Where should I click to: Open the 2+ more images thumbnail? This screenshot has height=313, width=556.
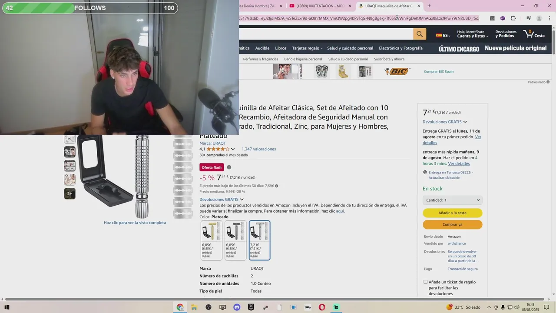[x=69, y=193]
